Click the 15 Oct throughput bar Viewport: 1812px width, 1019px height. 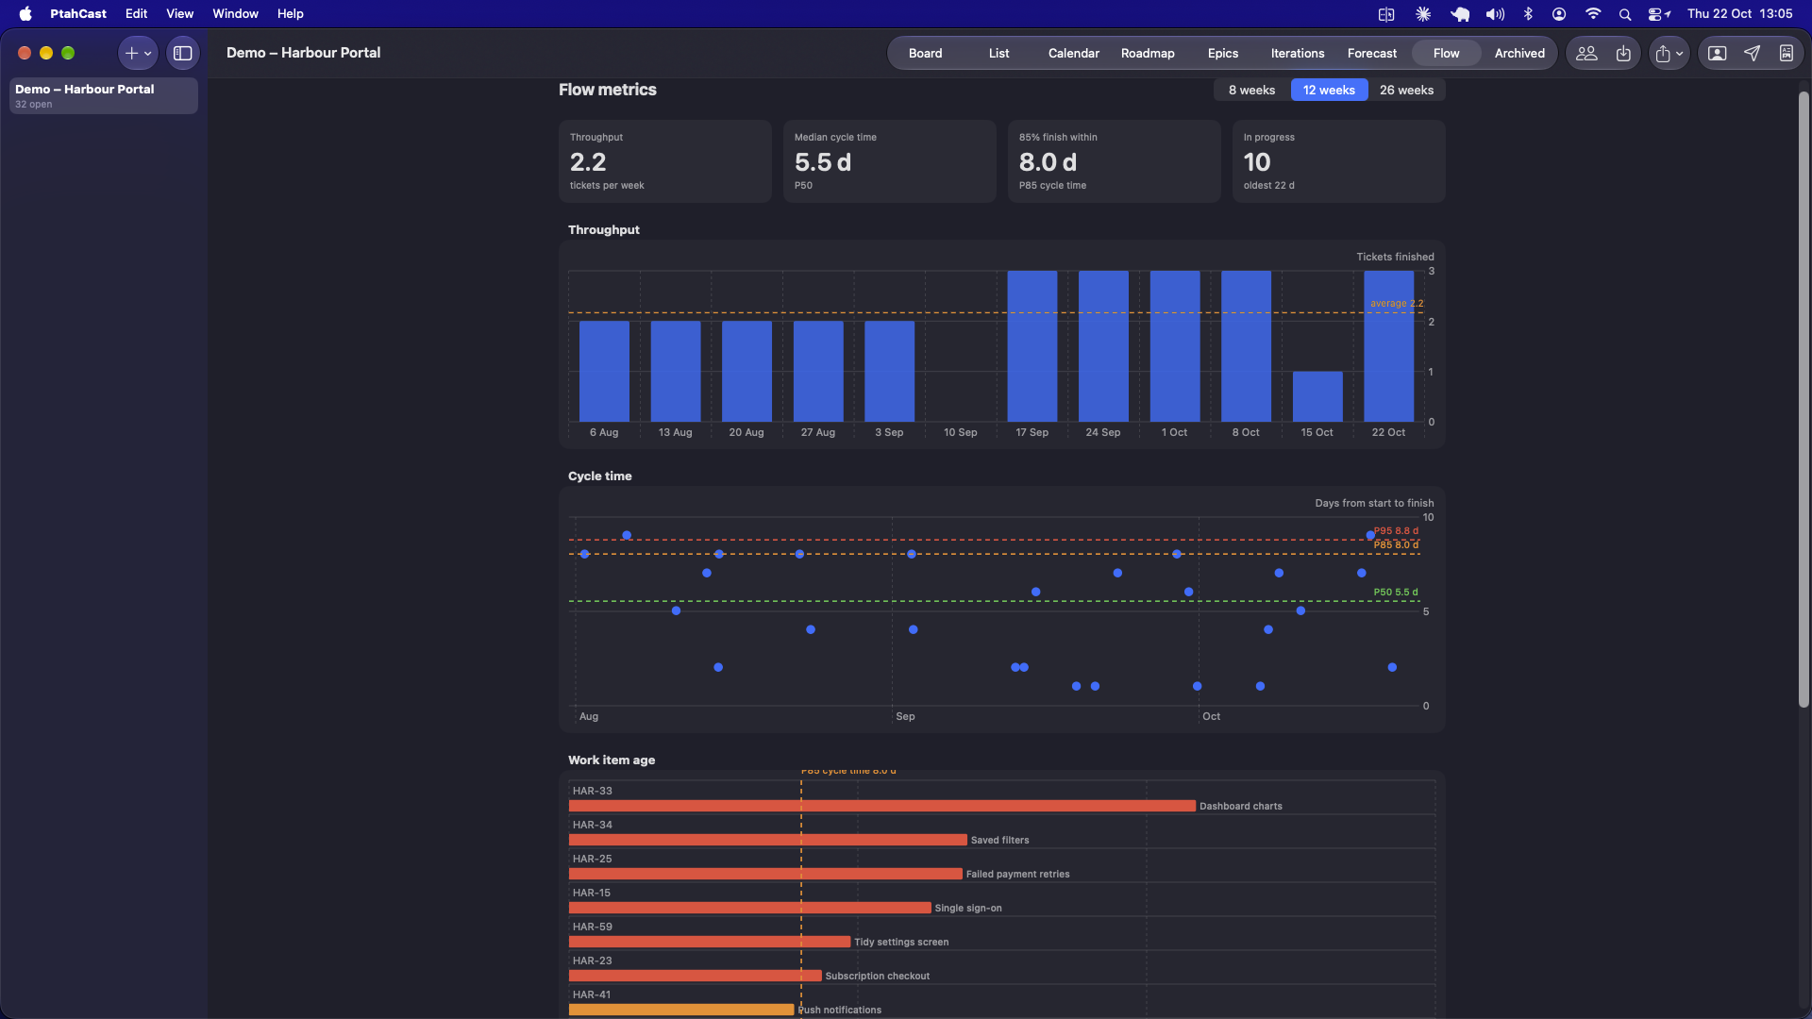pyautogui.click(x=1317, y=396)
